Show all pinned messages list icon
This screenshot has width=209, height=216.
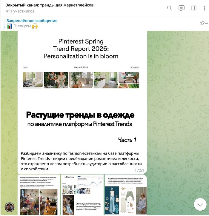click(204, 23)
